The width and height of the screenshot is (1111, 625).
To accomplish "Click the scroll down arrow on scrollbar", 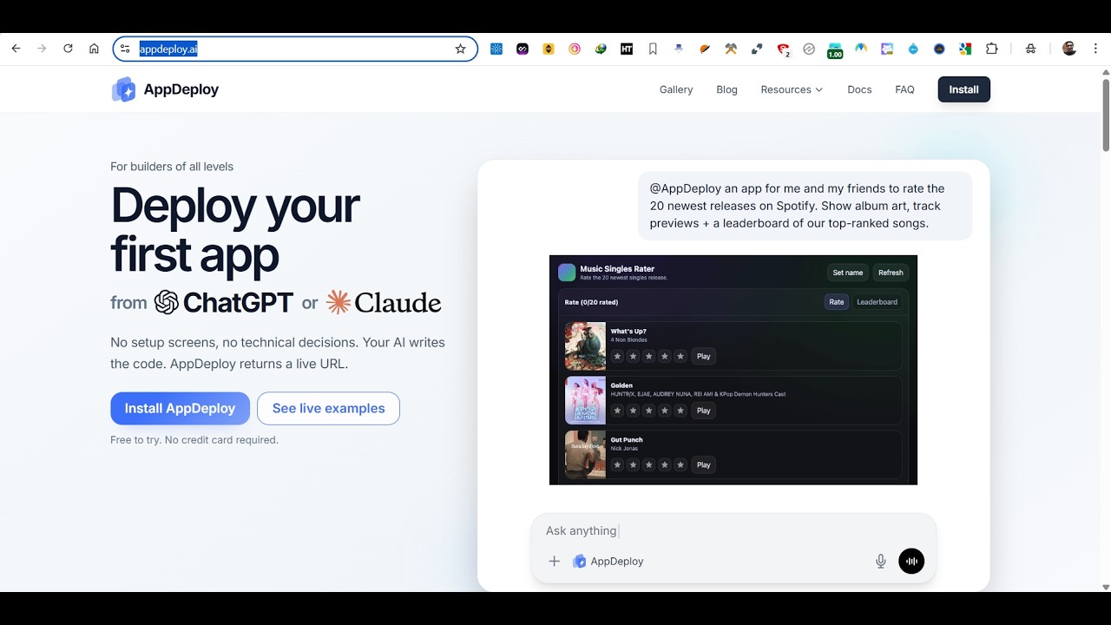I will (1106, 587).
